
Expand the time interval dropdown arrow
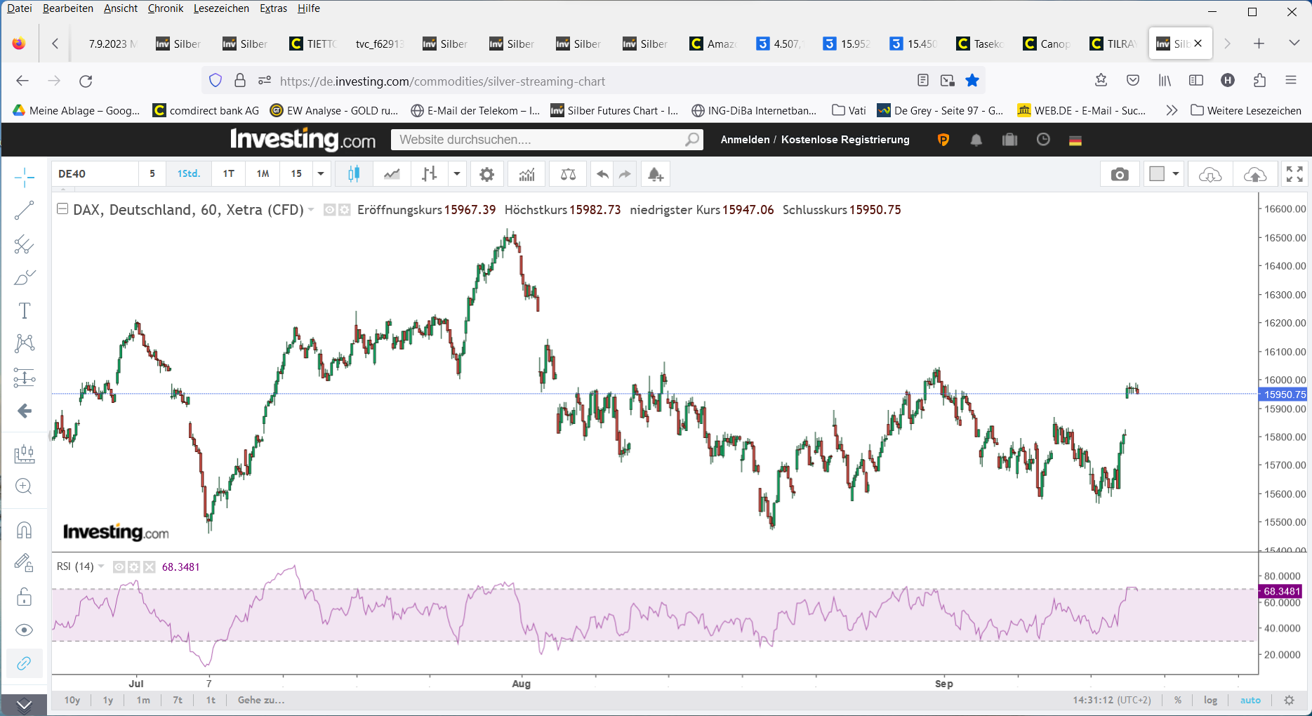point(321,174)
